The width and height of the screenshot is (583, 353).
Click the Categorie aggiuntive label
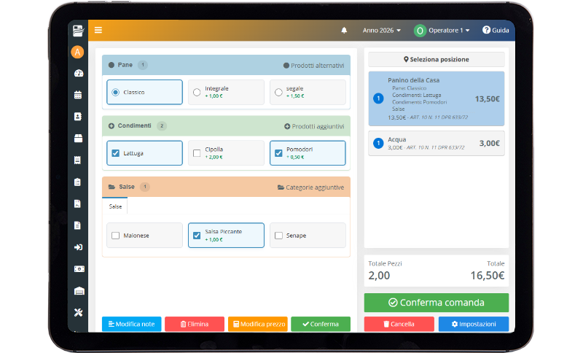311,187
